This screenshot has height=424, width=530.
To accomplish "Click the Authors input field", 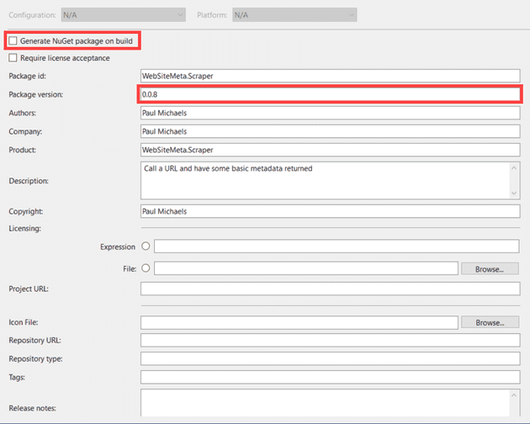I will [x=331, y=113].
